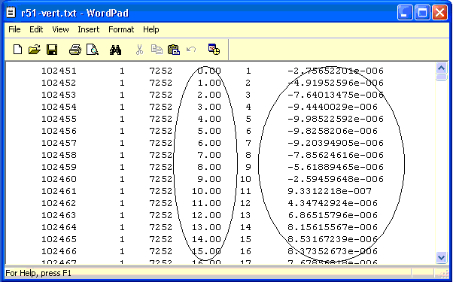Click on -9.20394905e-006 value
Screen dimensions: 453x282
point(336,143)
